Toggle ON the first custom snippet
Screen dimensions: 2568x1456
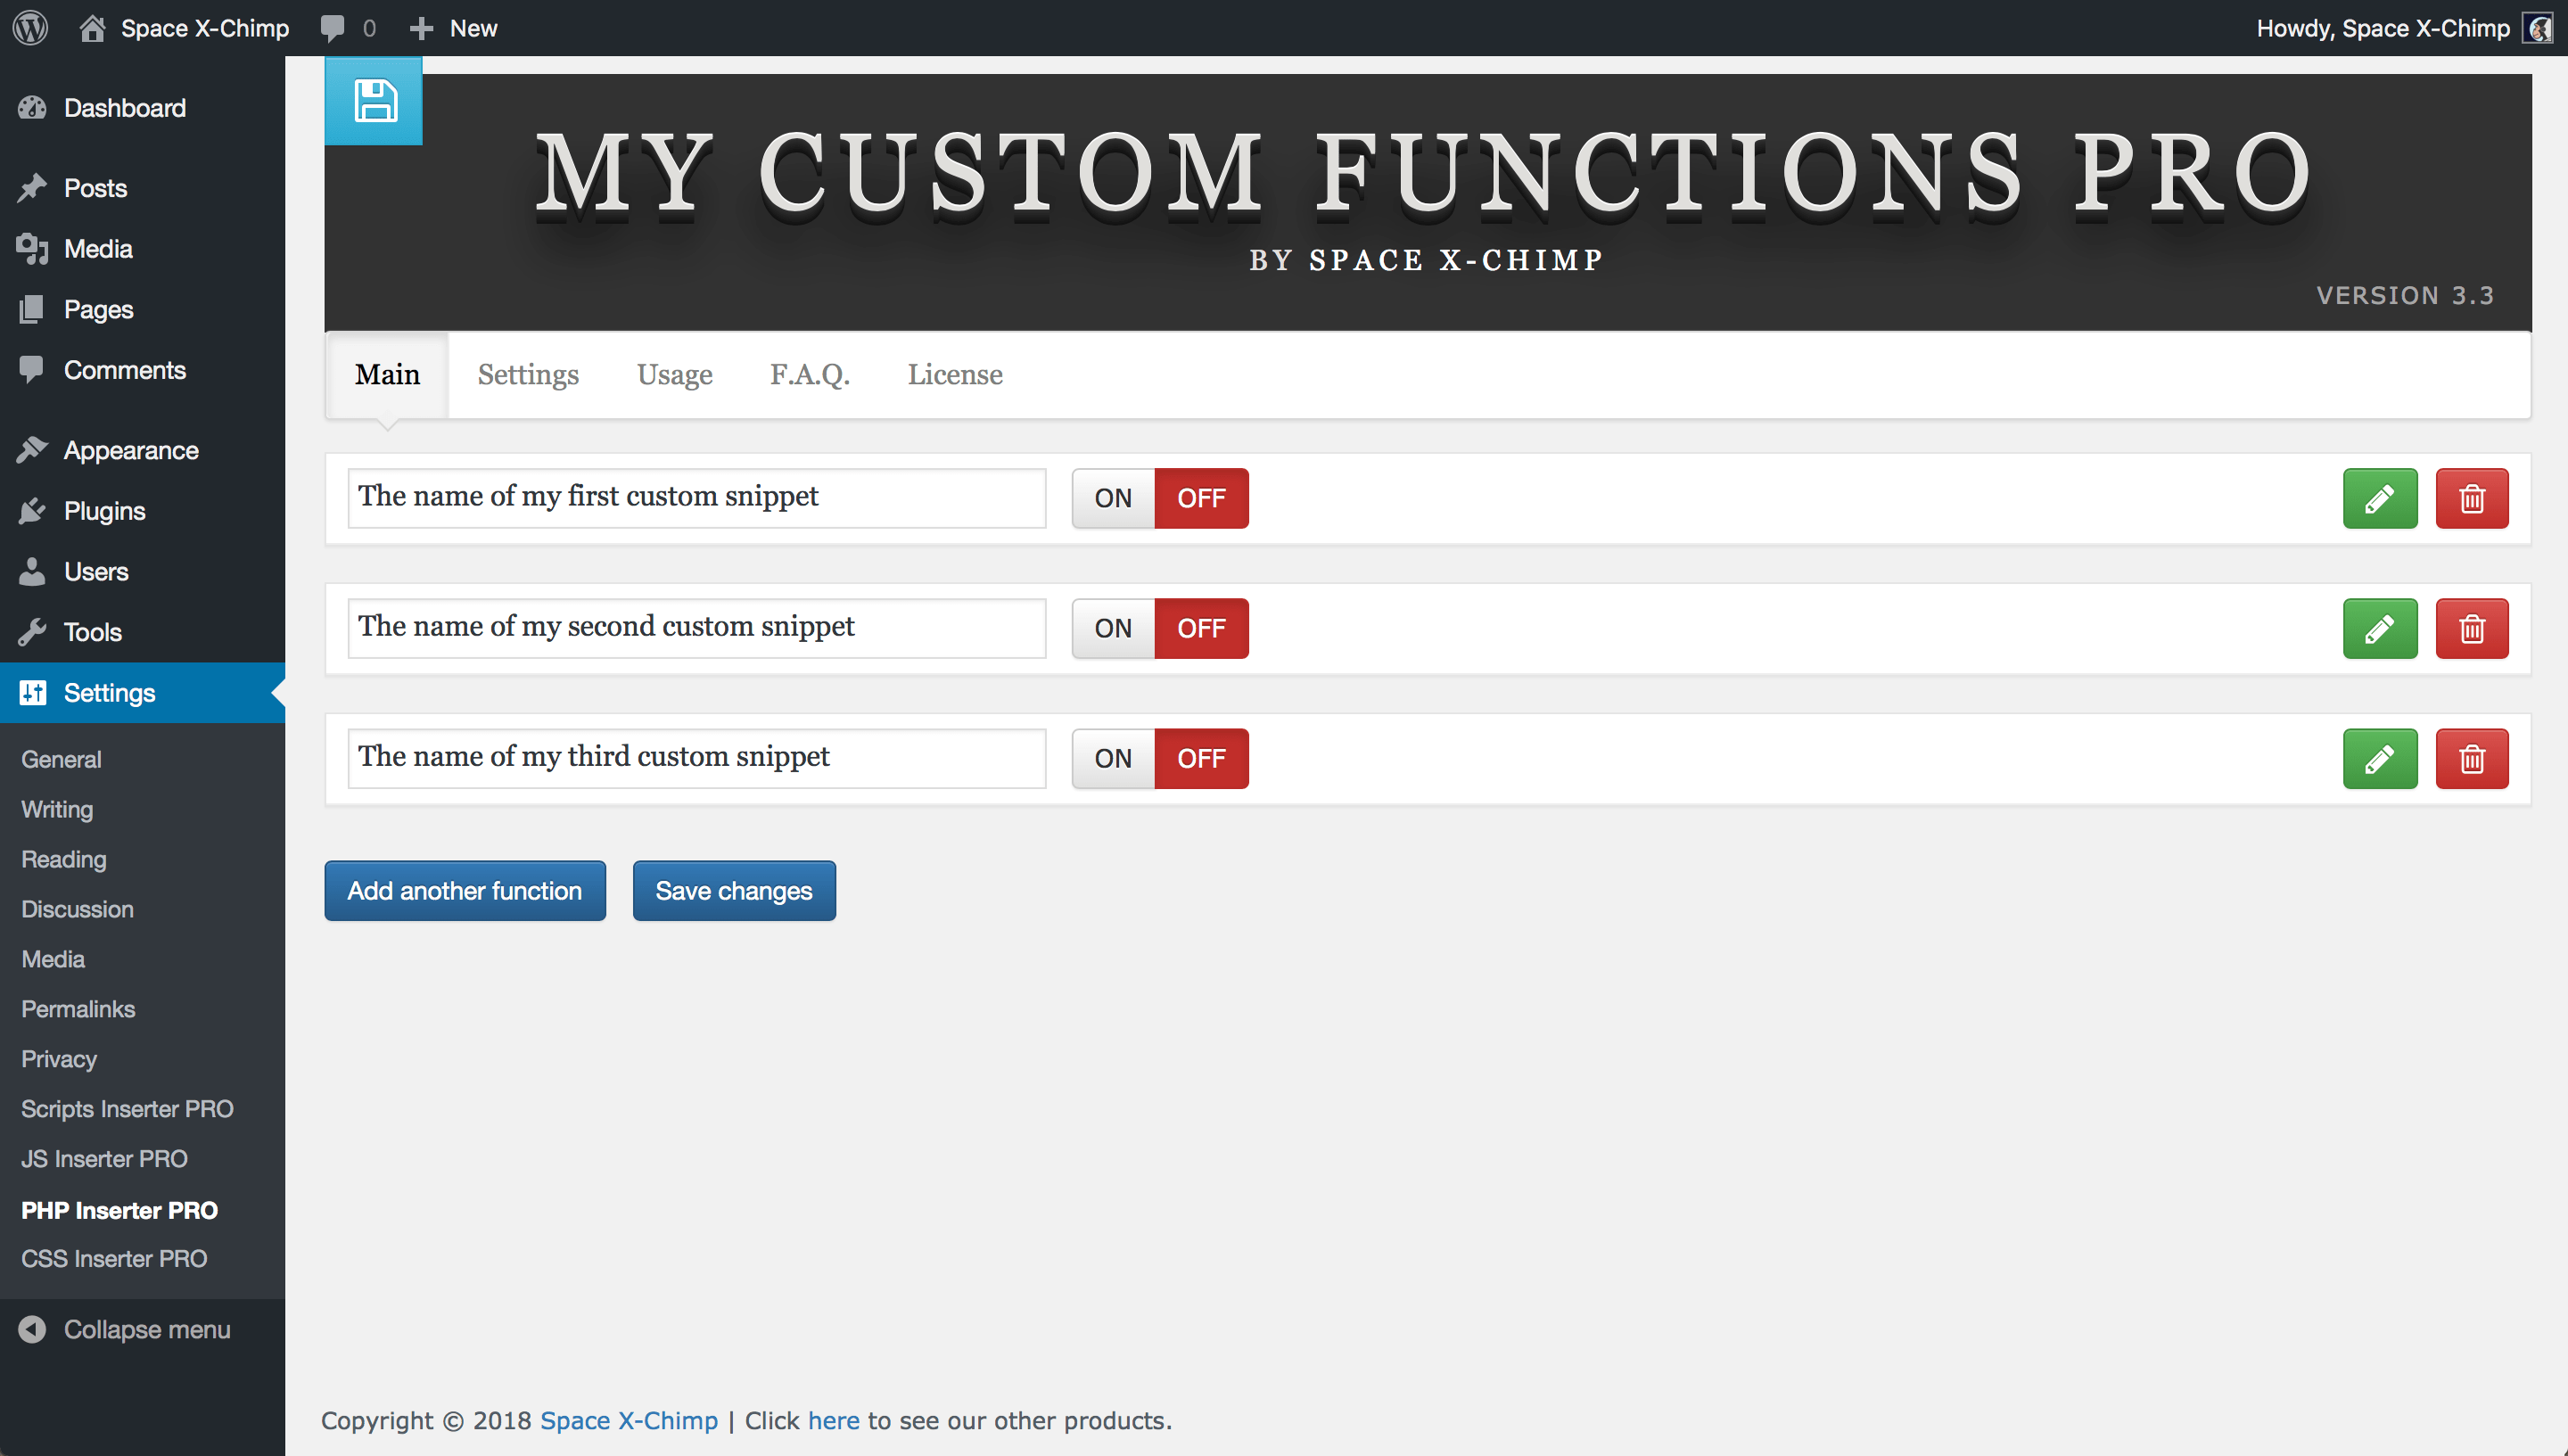pyautogui.click(x=1113, y=498)
